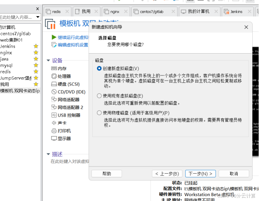The width and height of the screenshot is (259, 201).
Task: Collapse the 描述 section triangle
Action: [x=48, y=154]
